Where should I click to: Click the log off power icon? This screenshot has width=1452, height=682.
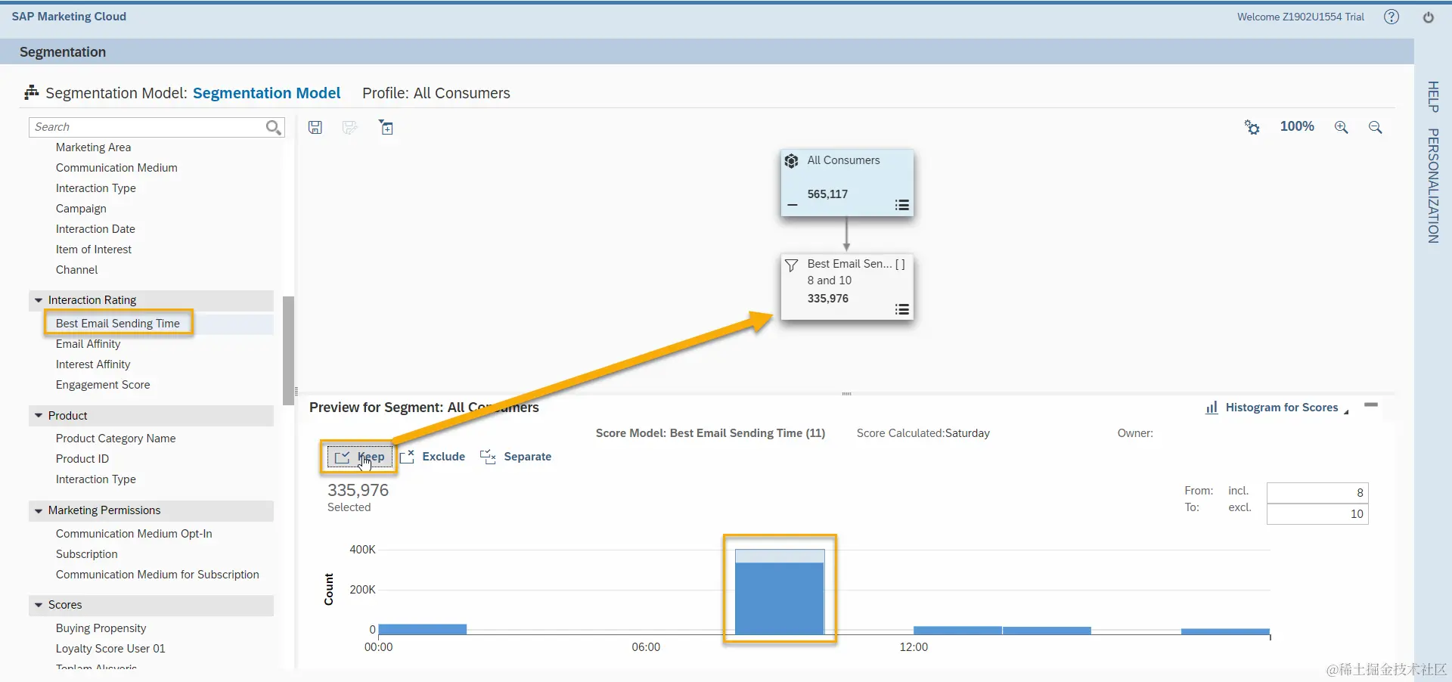[1429, 17]
